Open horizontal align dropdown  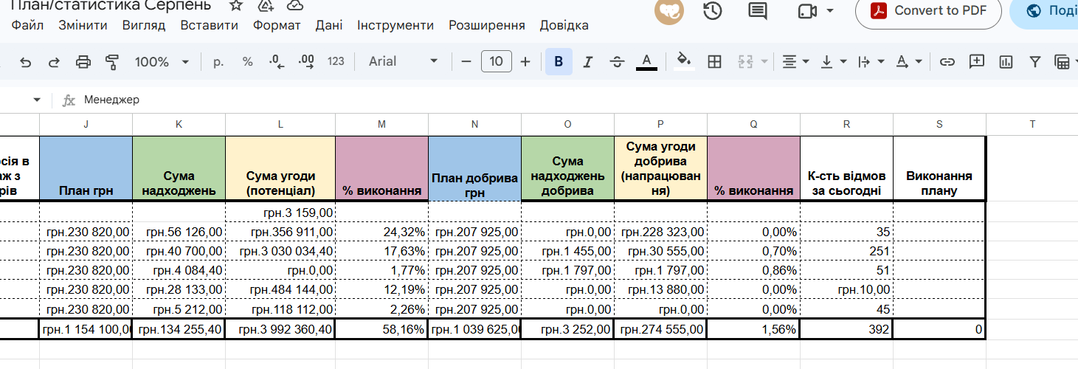pos(795,62)
